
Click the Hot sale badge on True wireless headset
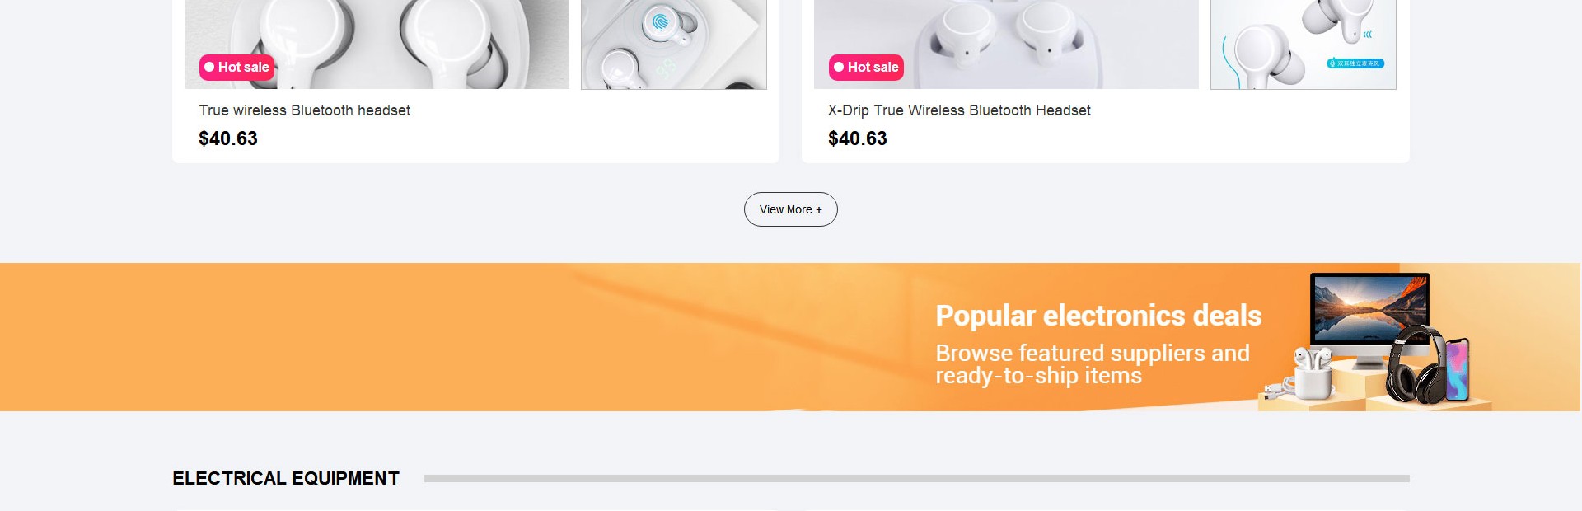236,68
